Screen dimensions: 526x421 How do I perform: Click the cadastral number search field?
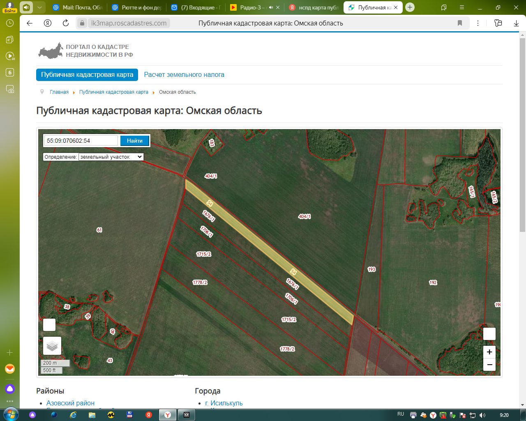coord(81,141)
